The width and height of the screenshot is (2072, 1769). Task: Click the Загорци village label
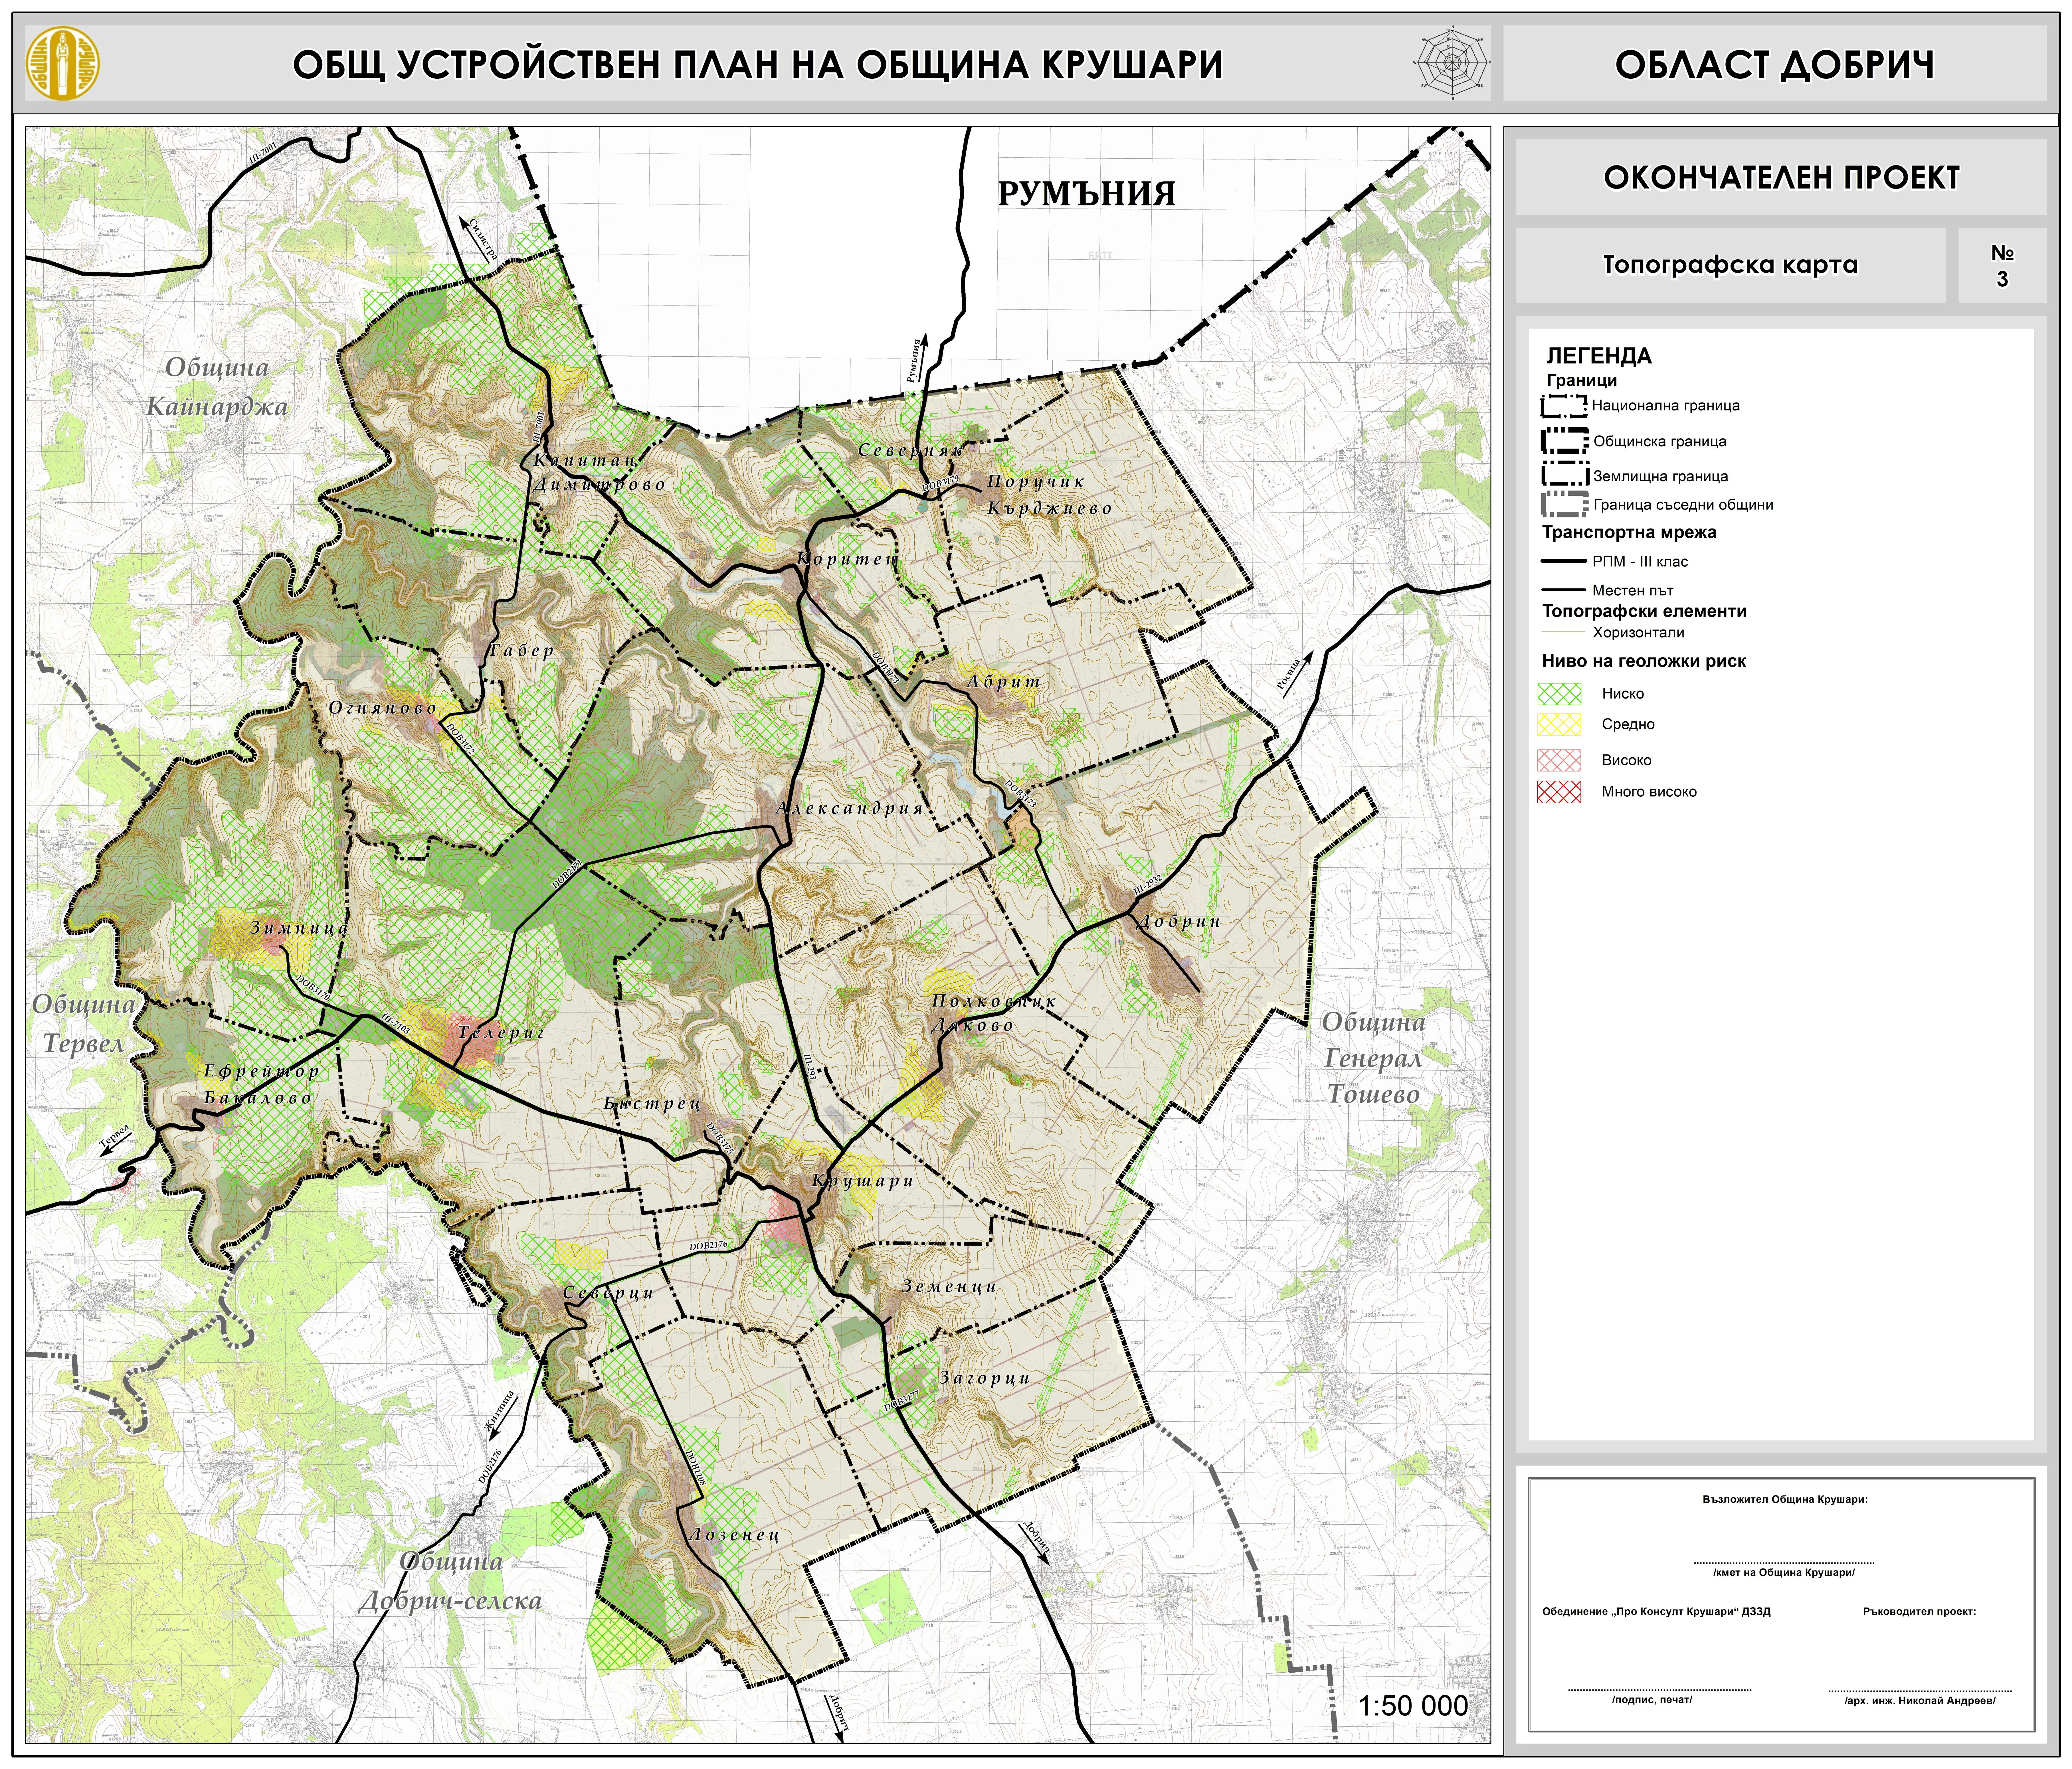(x=985, y=1378)
